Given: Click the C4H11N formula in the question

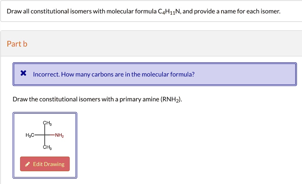Looking at the screenshot, I should point(168,11).
